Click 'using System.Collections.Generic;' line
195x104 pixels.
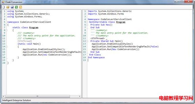(28, 14)
